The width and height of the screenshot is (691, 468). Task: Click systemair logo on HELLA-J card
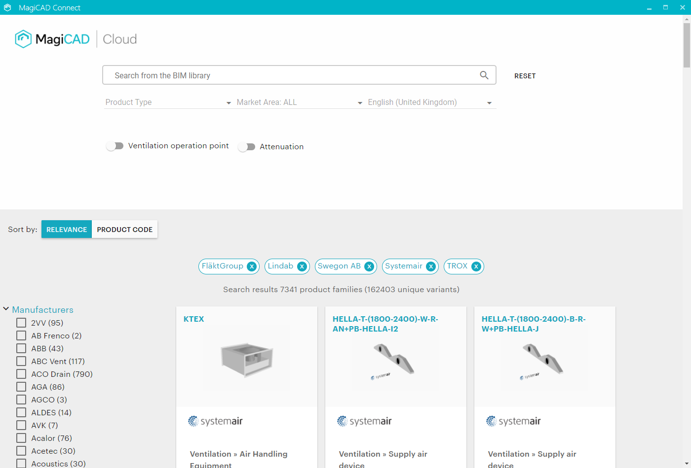pos(514,421)
